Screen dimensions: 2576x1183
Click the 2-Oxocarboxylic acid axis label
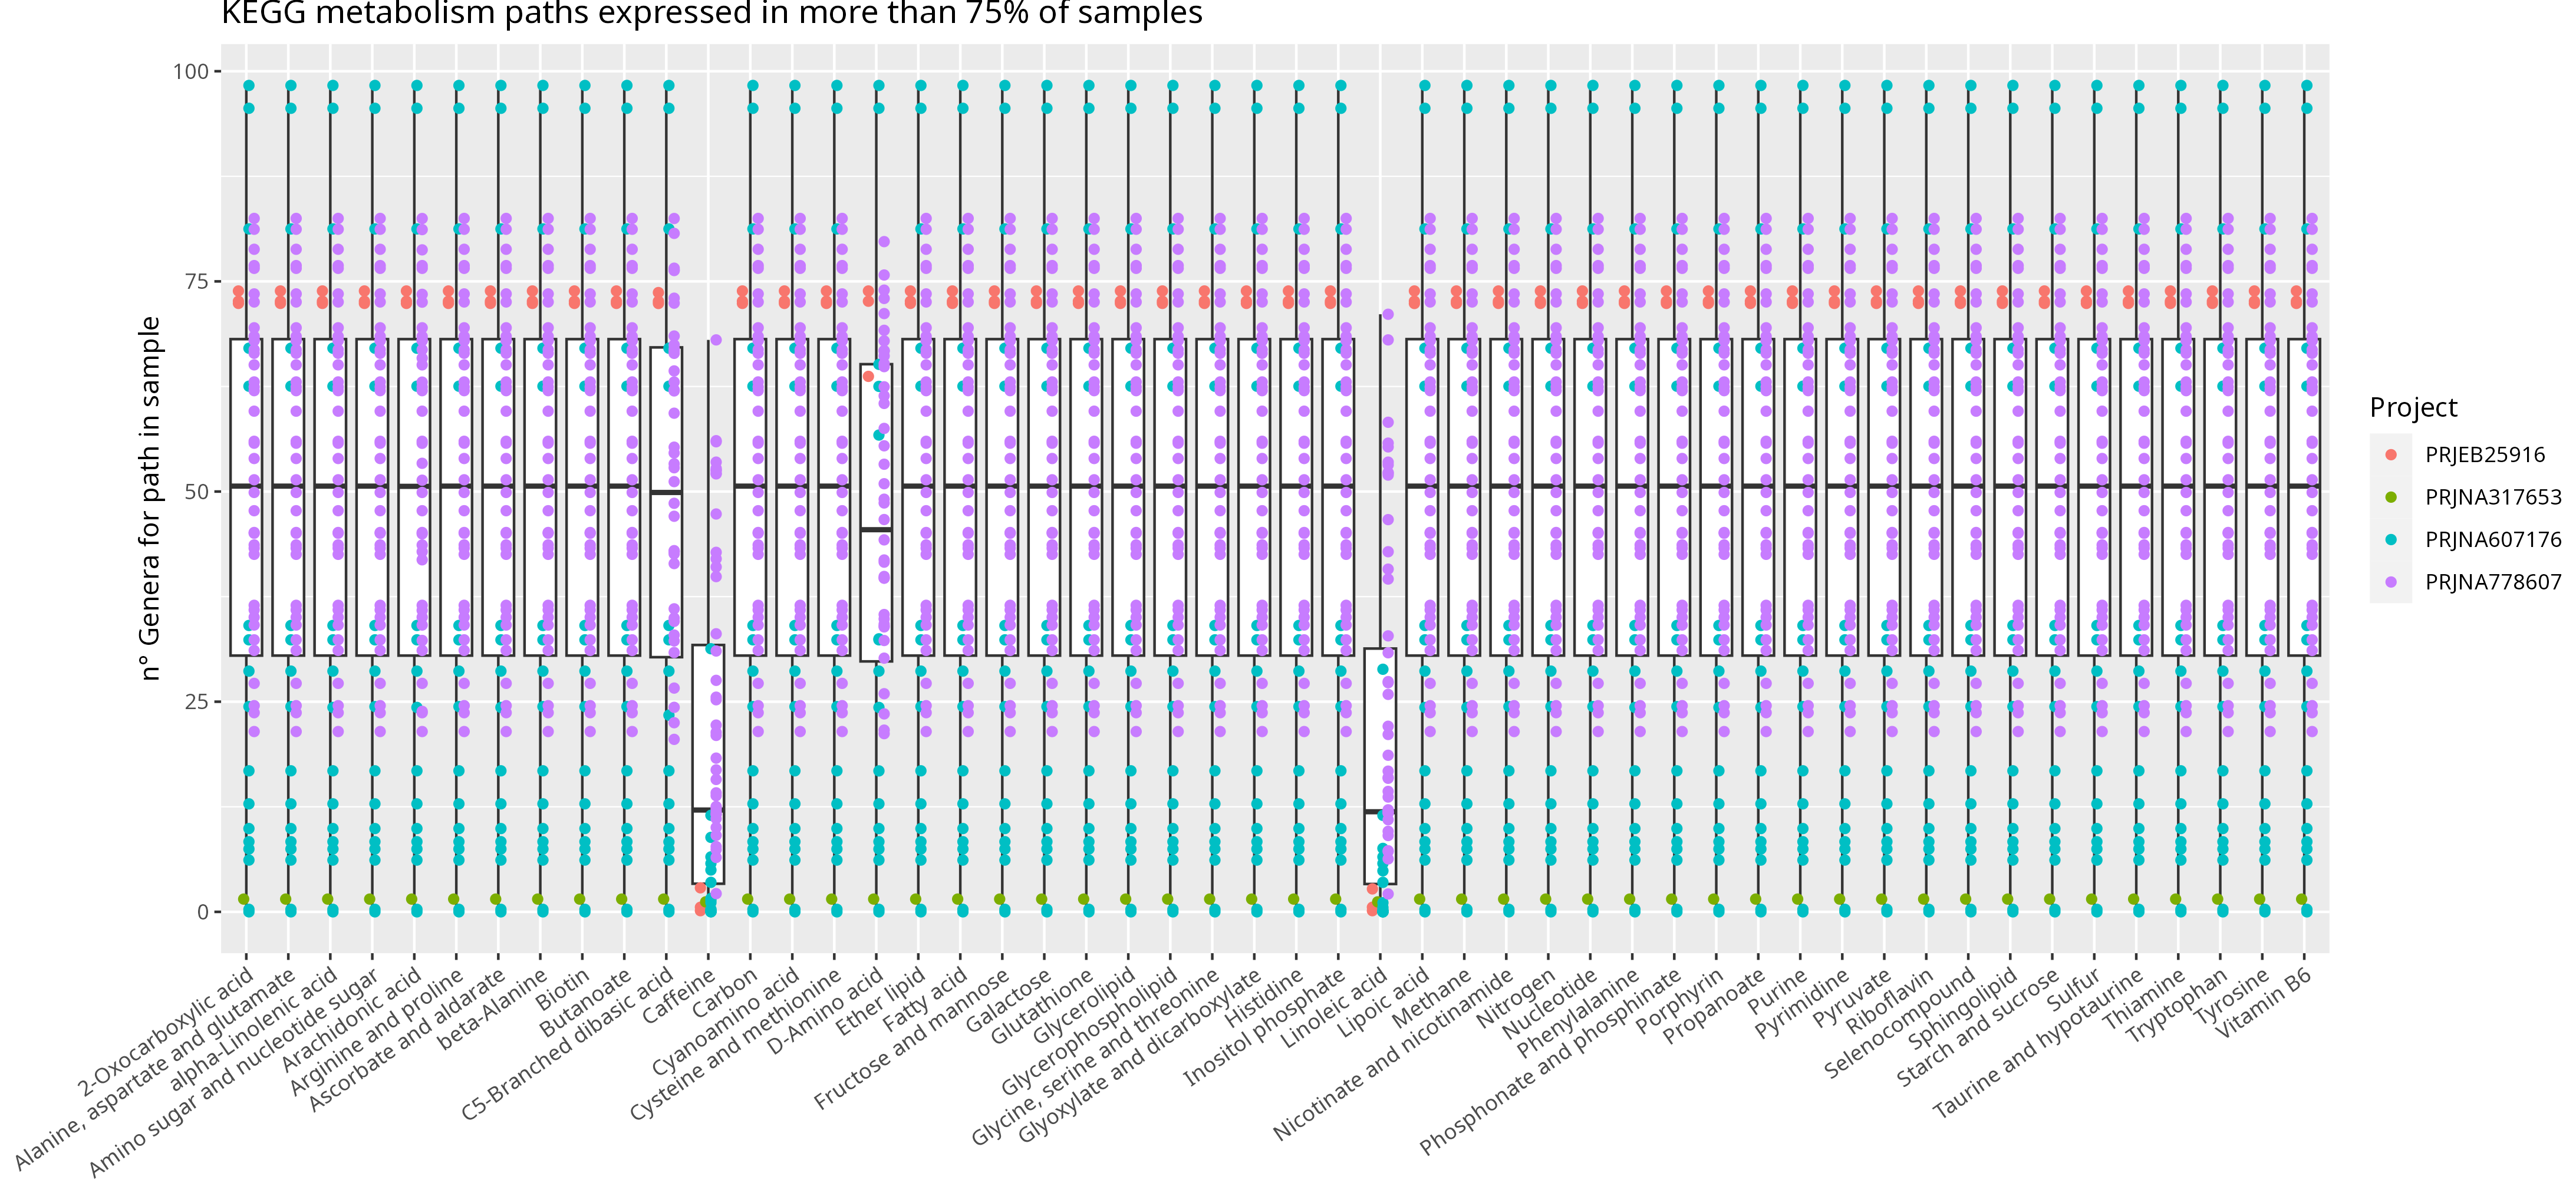tap(167, 1031)
